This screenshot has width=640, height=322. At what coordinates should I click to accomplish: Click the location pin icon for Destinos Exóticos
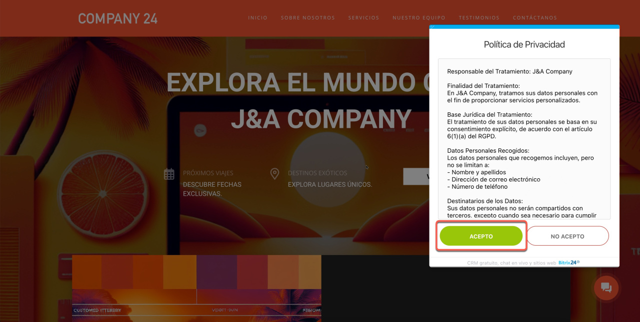274,174
